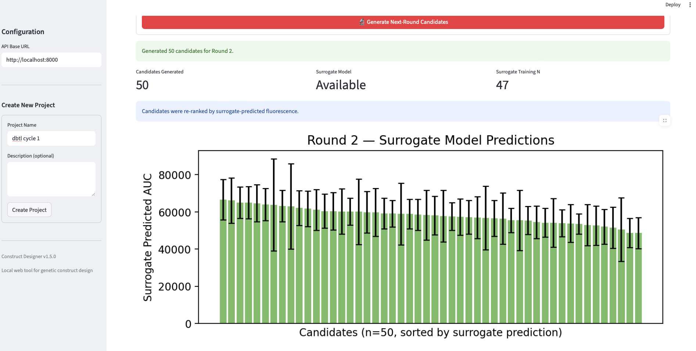Click the Surrogate Model 'Available' metric

point(341,85)
